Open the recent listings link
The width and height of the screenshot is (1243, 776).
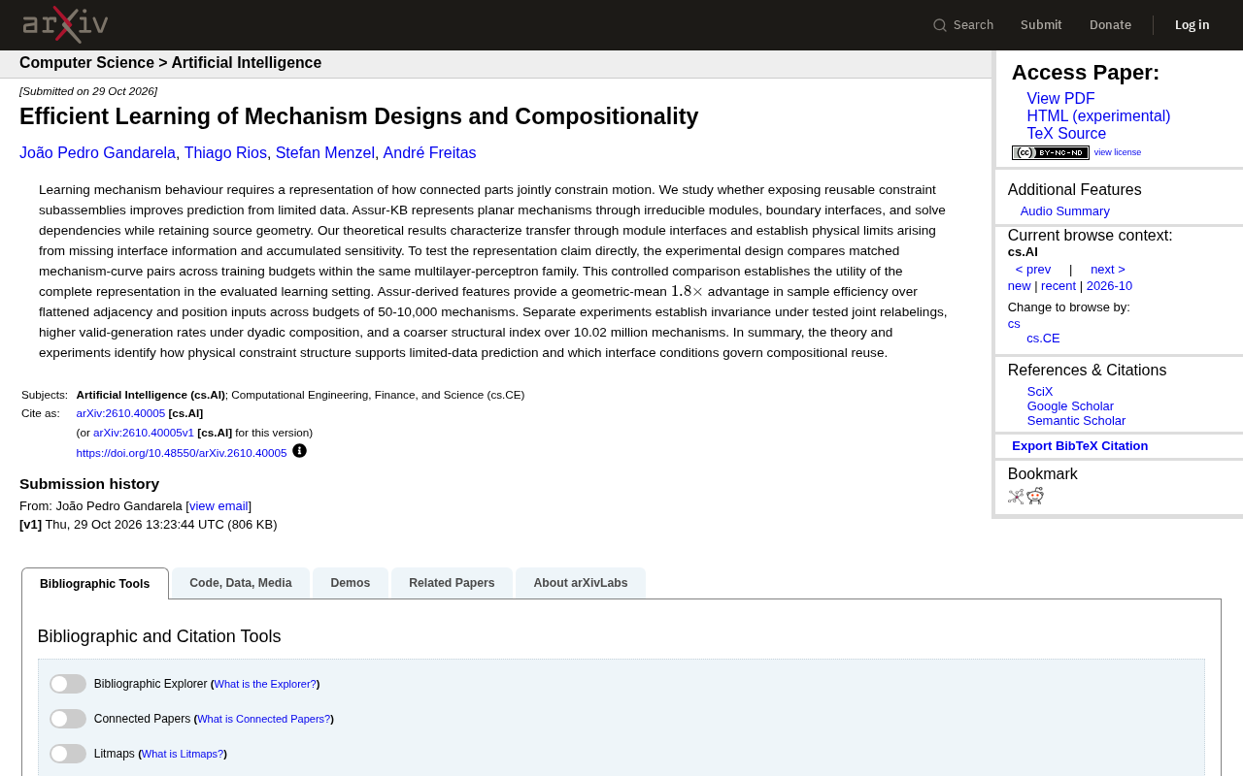[1058, 286]
